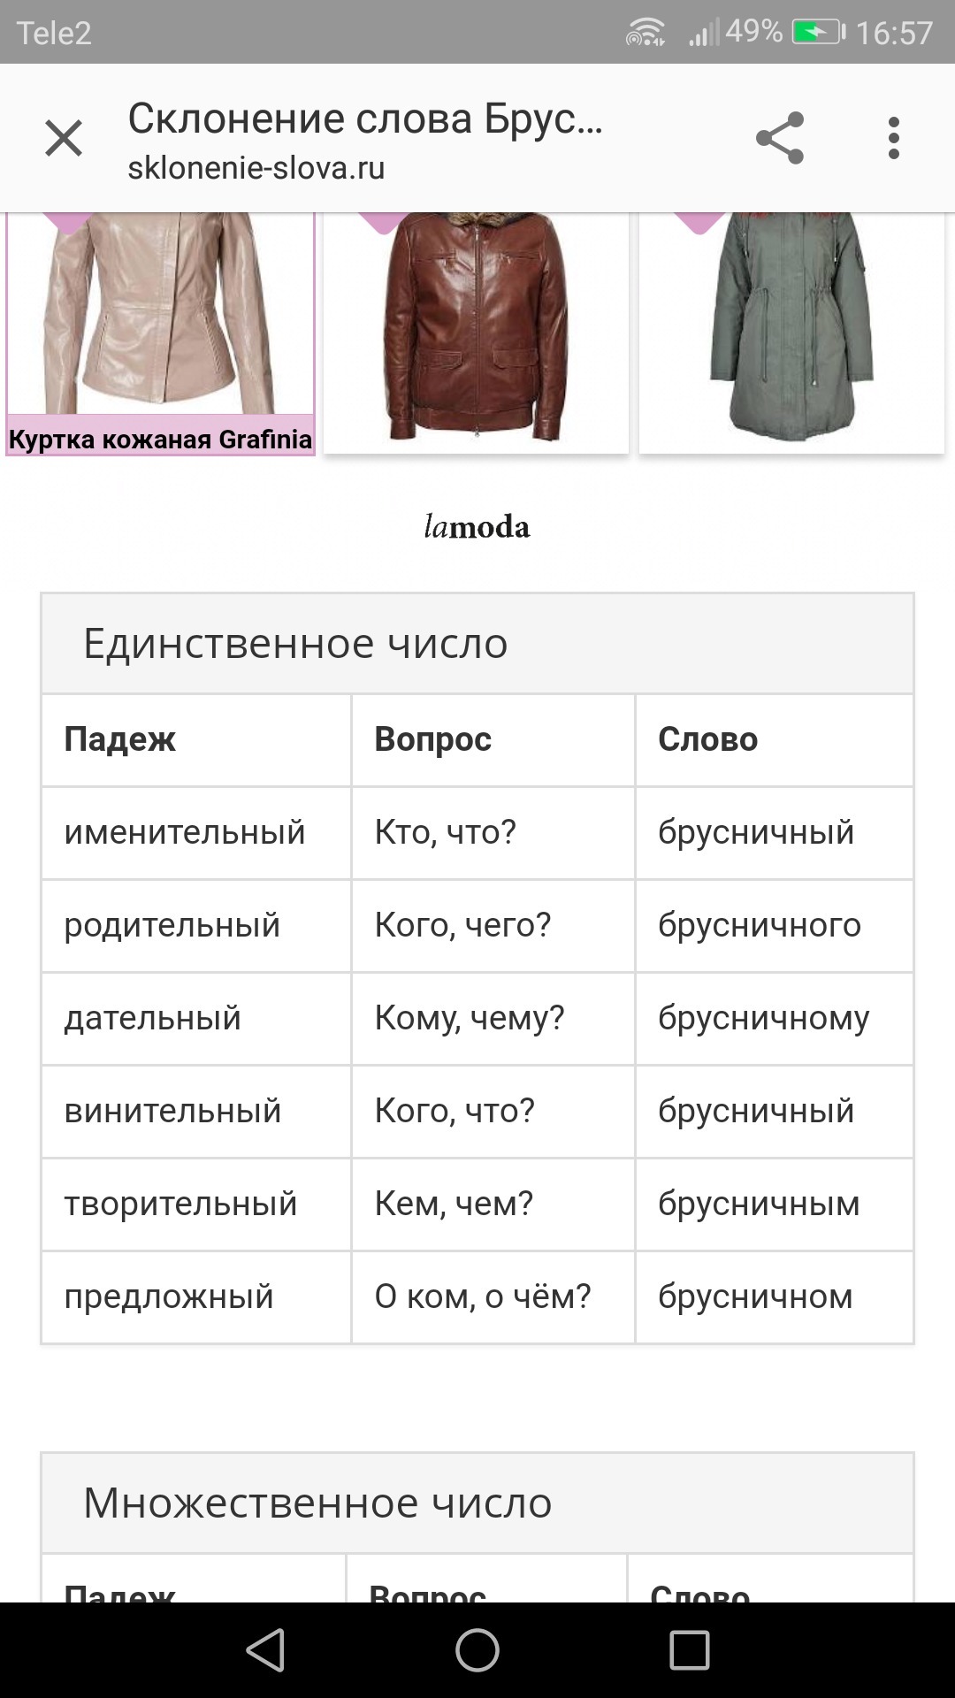Tap the творительный case row label
The image size is (955, 1698).
pos(180,1204)
